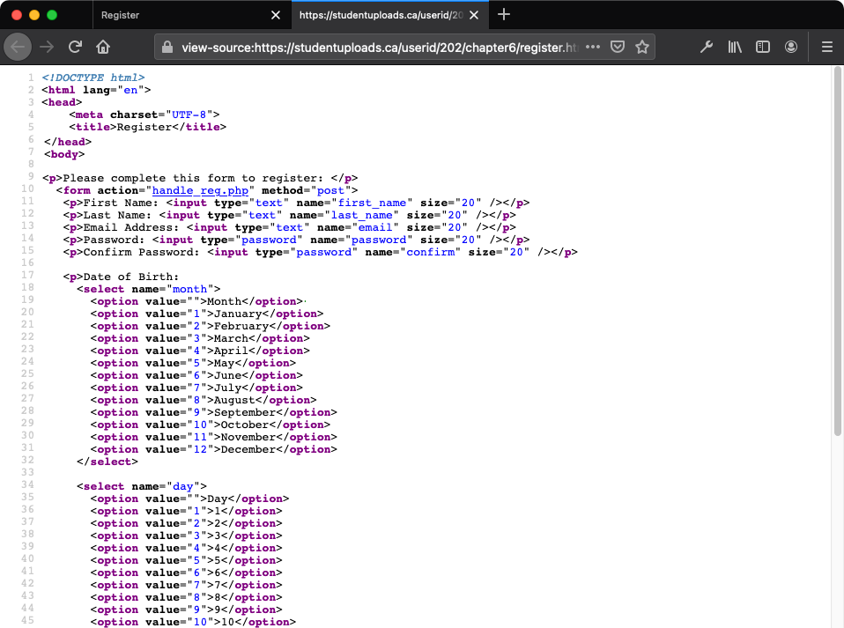Open developer tools wrench icon

coord(707,48)
